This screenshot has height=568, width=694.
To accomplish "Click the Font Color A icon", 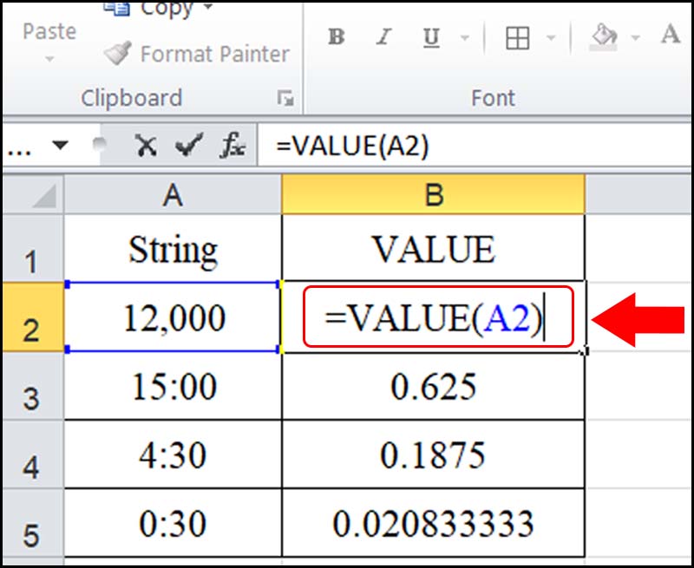I will coord(671,36).
